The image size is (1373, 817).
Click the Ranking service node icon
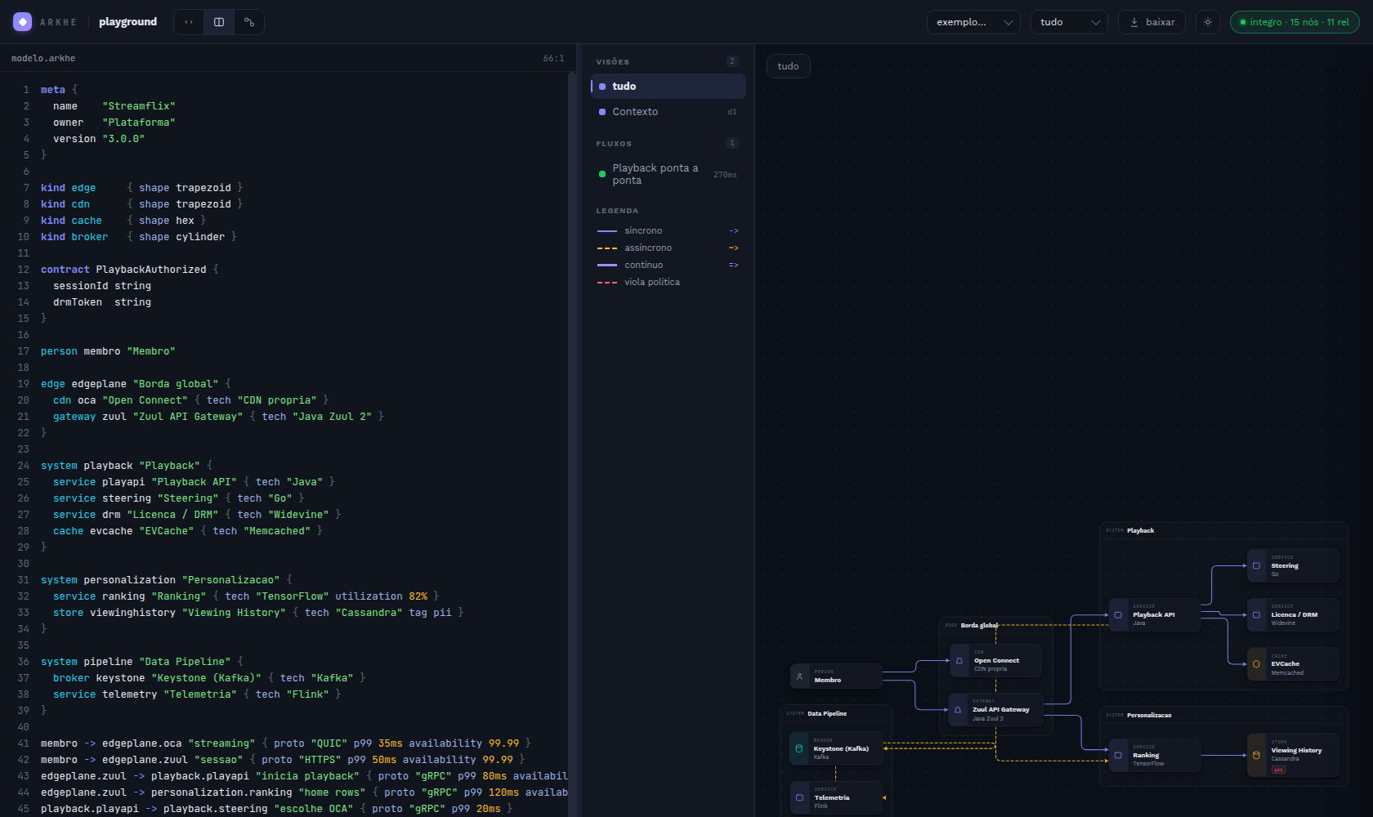1118,756
